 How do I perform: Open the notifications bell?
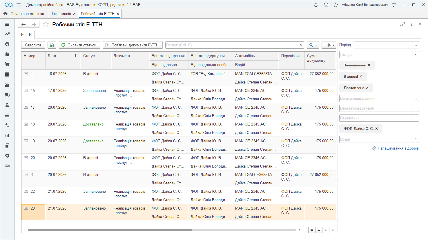pos(316,5)
